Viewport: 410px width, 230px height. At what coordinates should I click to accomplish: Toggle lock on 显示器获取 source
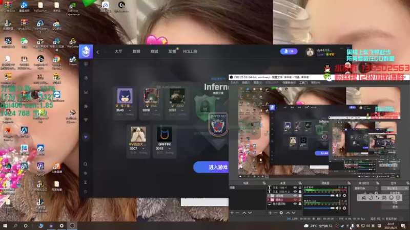tap(300, 203)
